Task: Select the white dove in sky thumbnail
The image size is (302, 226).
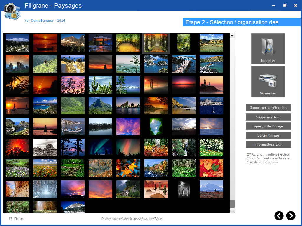Action: pos(156,127)
